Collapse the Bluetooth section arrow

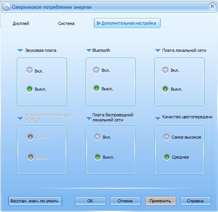89,50
